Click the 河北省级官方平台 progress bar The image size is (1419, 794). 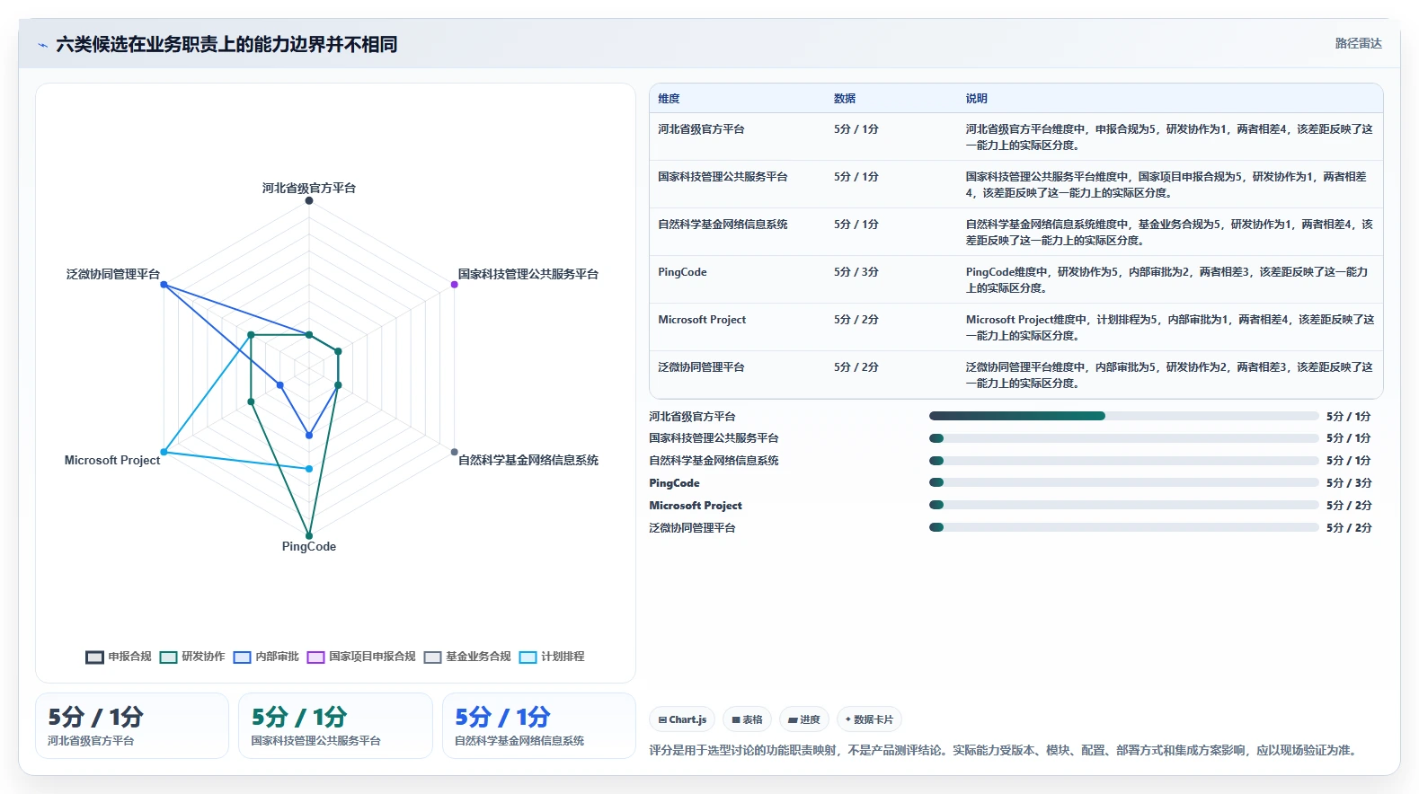click(x=1123, y=416)
